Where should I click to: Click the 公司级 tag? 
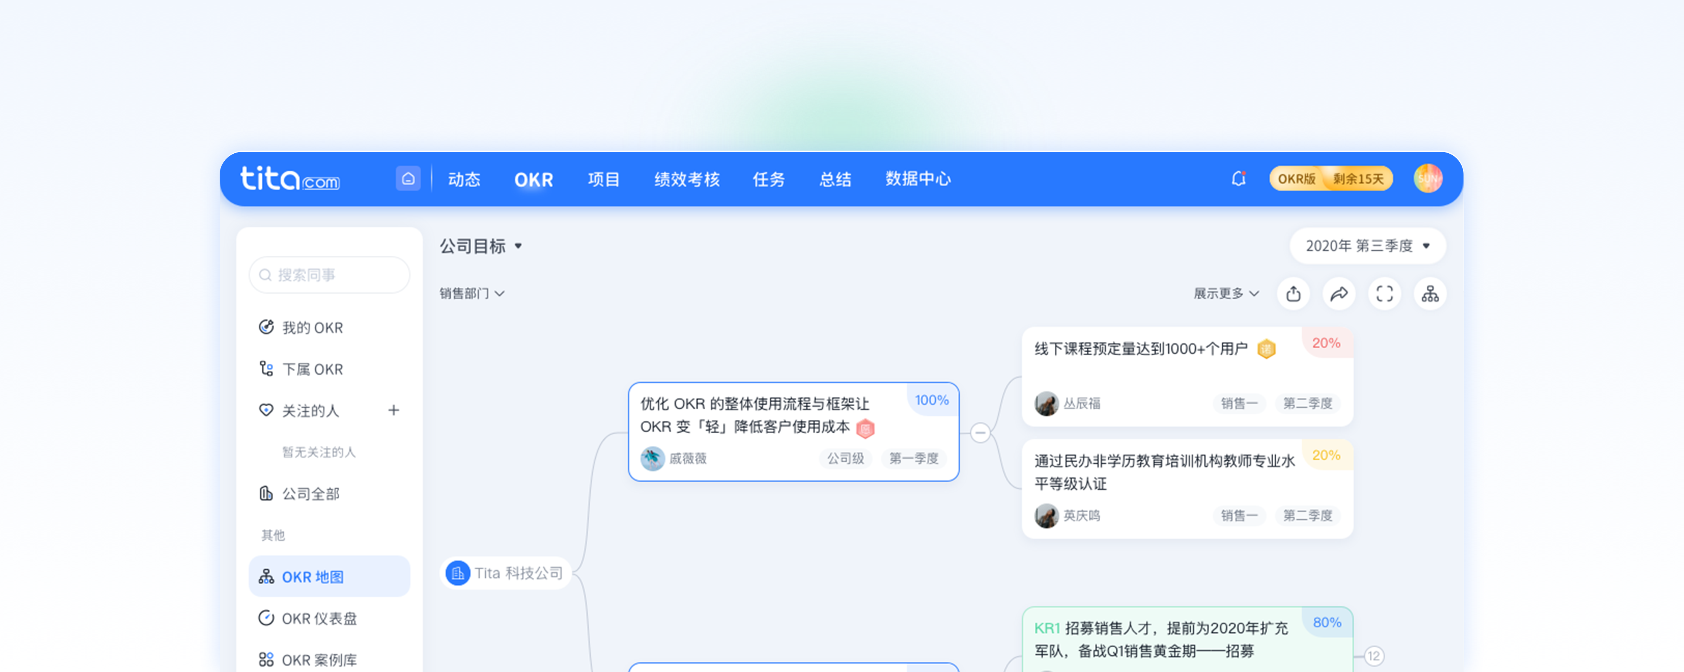click(845, 458)
